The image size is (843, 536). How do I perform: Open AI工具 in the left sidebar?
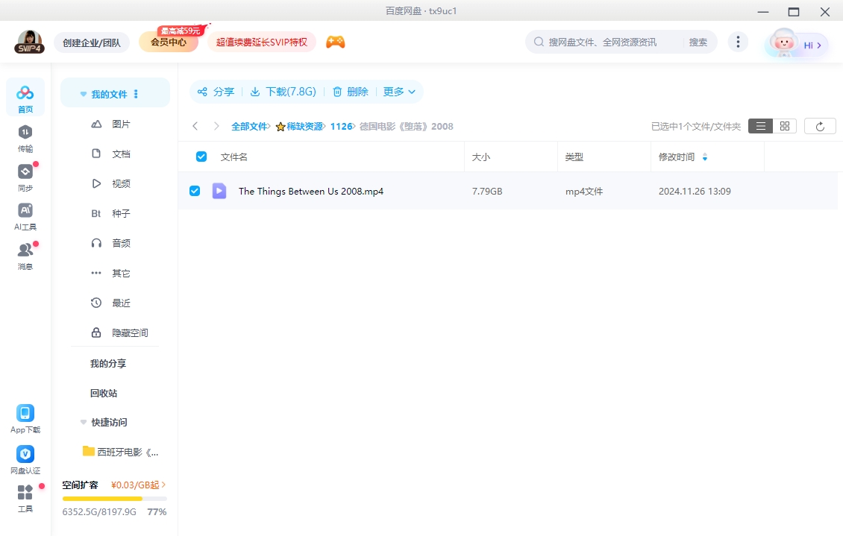(25, 211)
